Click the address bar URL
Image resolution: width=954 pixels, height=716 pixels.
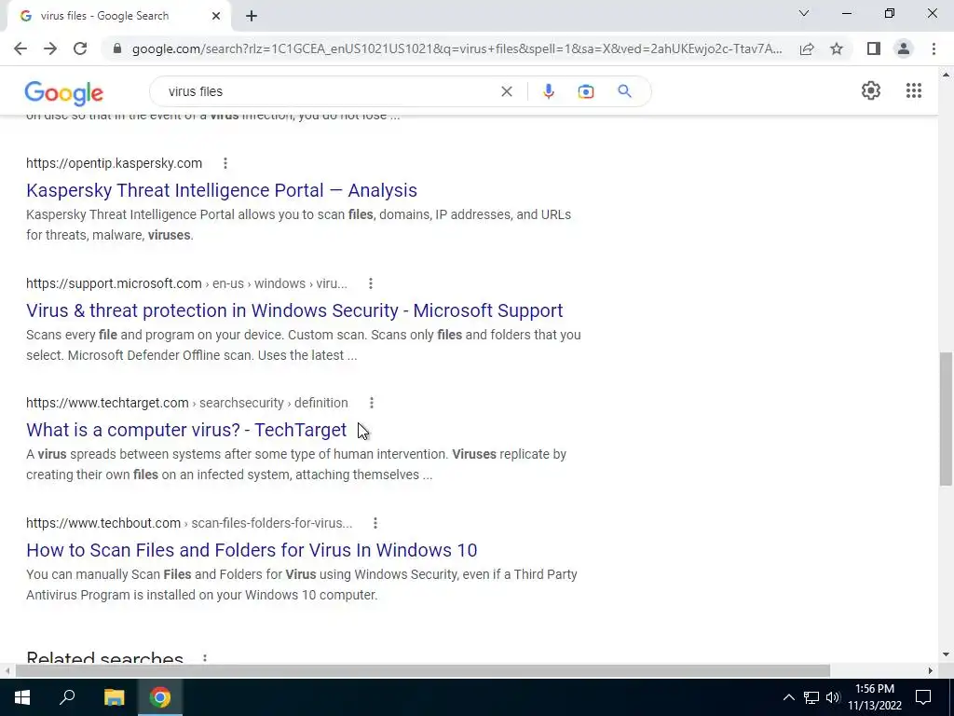coord(457,48)
